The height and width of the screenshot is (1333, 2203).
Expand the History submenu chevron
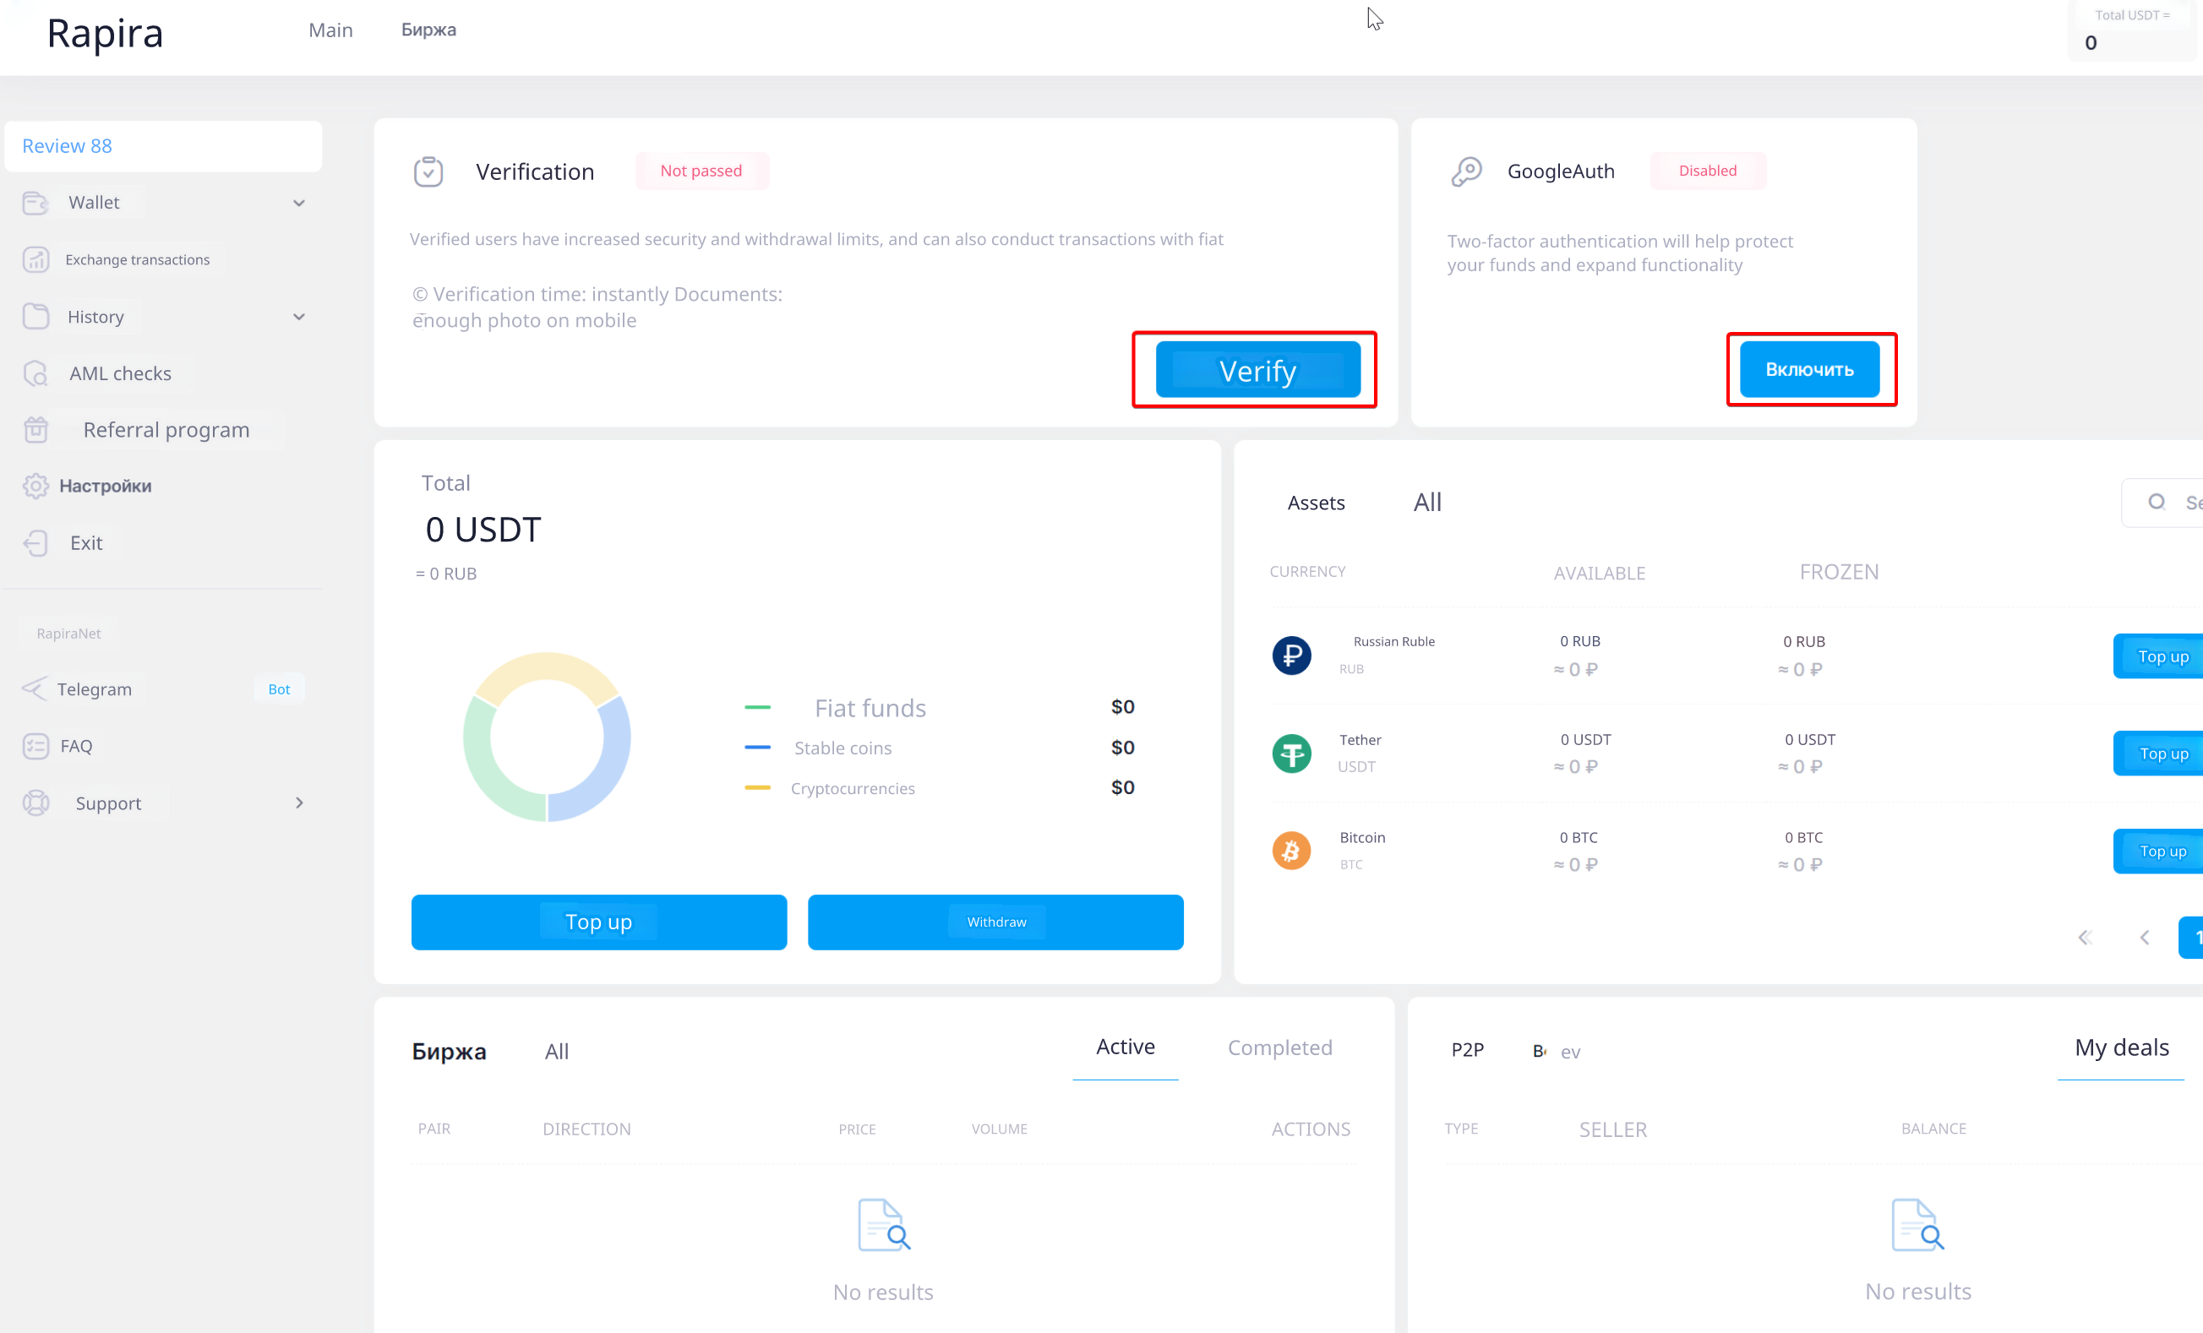pos(298,317)
